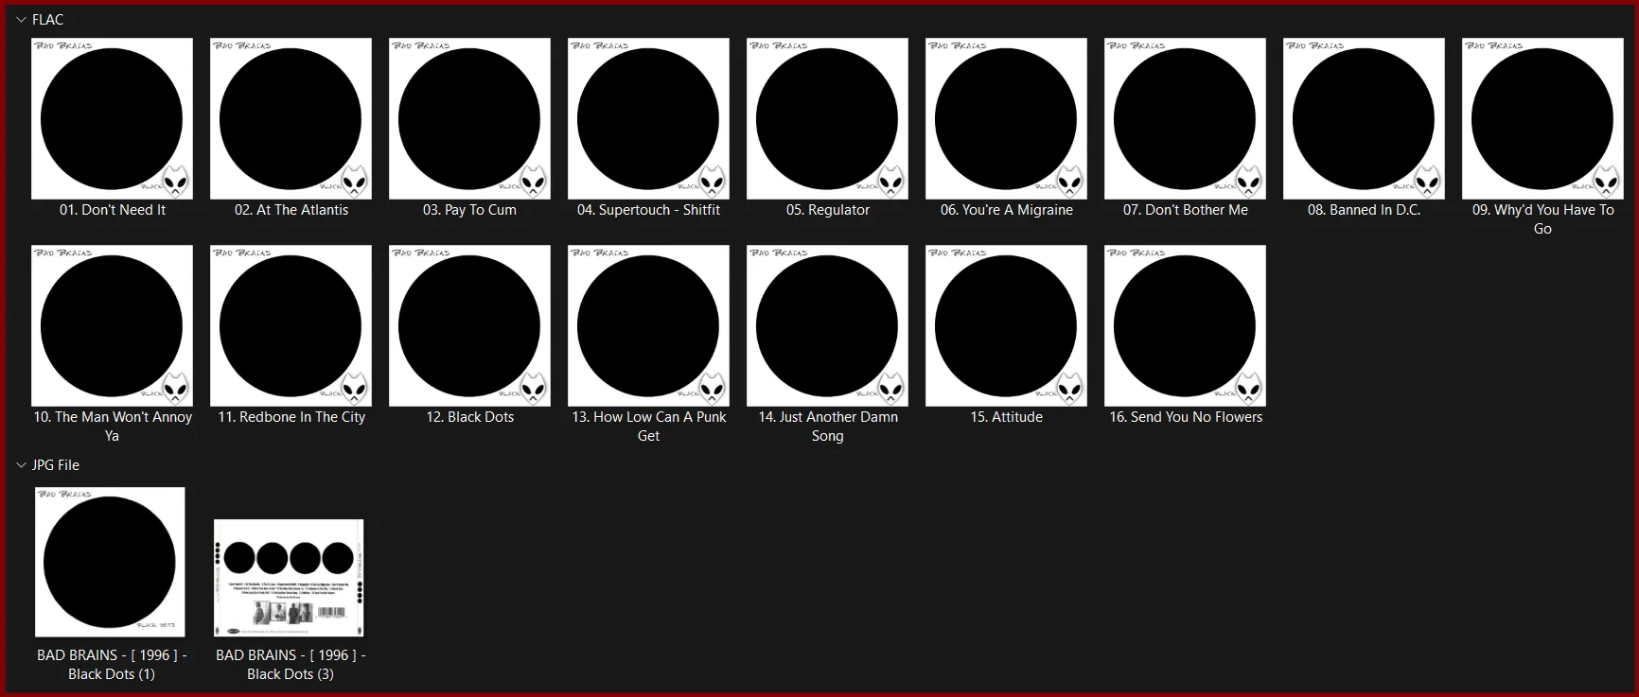1639x697 pixels.
Task: Click the alien overlay icon on 12. Black Dots
Action: (x=534, y=388)
